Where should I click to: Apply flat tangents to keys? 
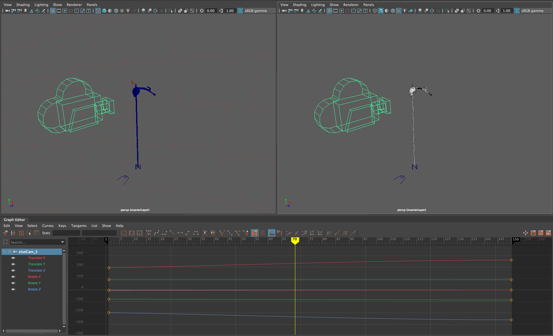[180, 233]
